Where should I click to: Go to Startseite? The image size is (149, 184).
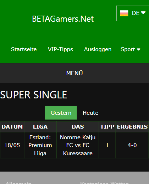pyautogui.click(x=24, y=49)
